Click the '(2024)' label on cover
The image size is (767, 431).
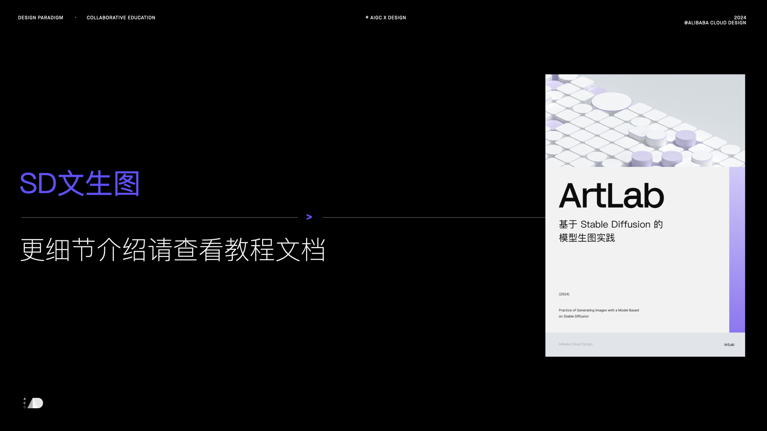[x=564, y=294]
